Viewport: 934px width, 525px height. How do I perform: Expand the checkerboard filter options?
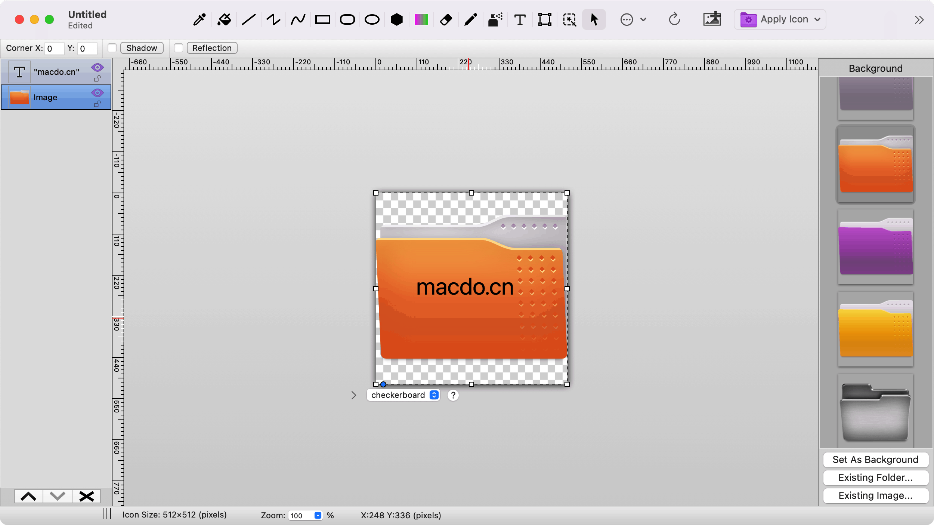[354, 395]
